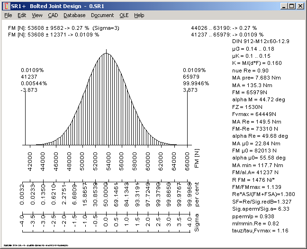
Task: Open the File menu
Action: [8, 15]
